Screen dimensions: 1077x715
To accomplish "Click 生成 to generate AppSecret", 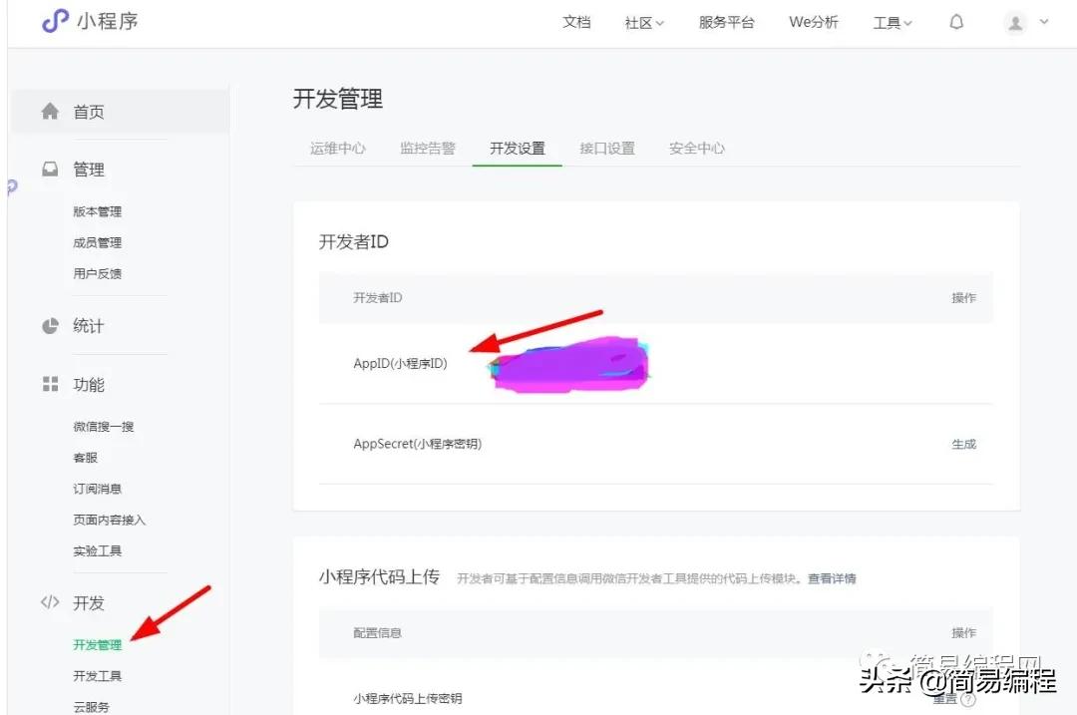I will point(963,445).
